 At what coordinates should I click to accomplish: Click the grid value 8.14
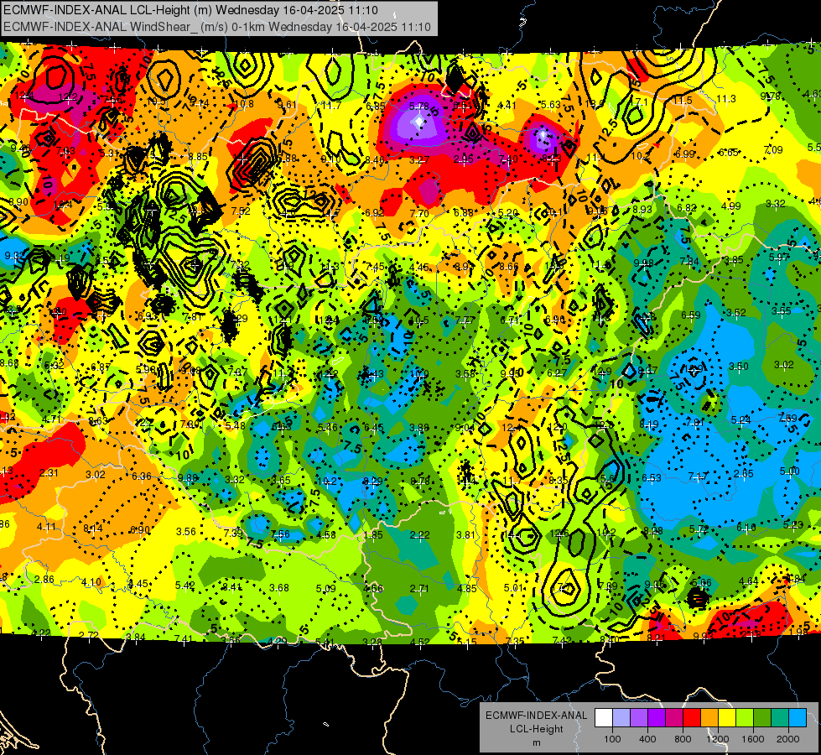pos(93,528)
